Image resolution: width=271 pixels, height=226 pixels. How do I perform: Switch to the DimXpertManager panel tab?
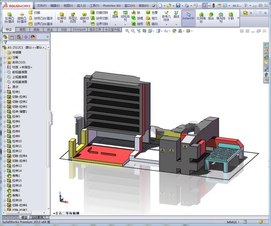(x=26, y=37)
